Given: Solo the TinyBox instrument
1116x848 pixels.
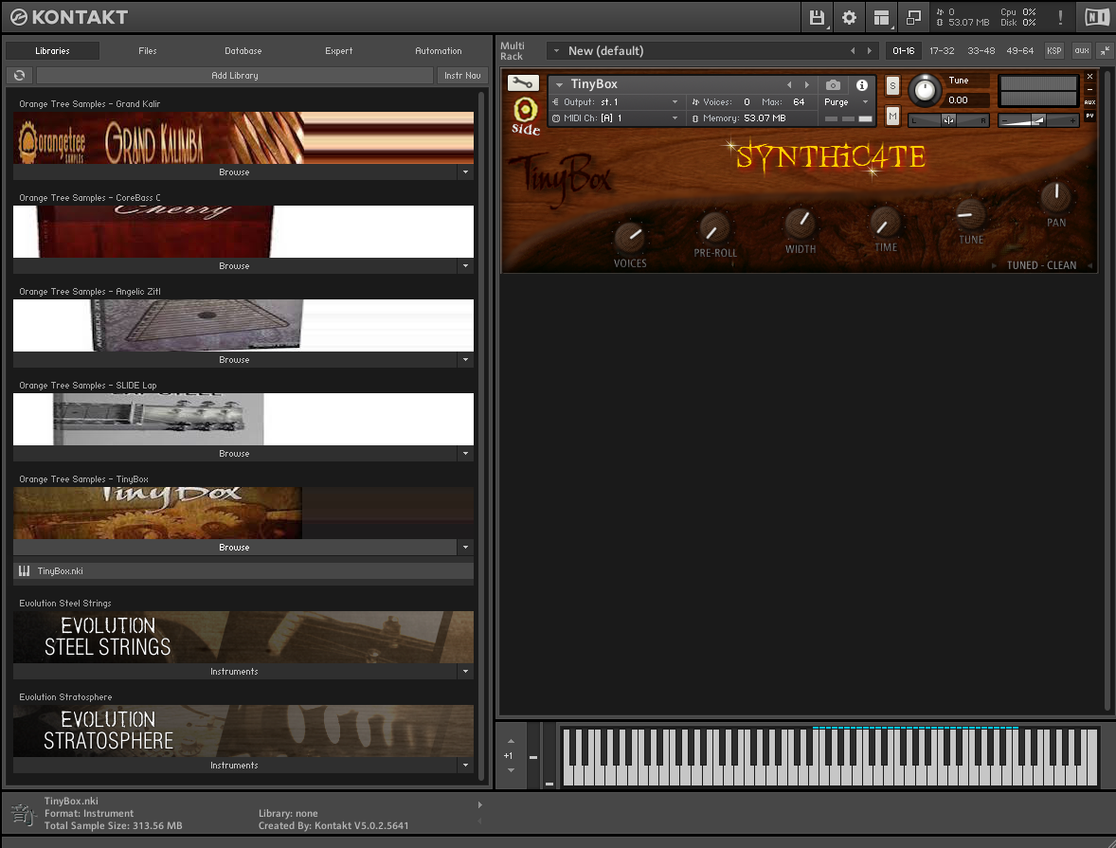Looking at the screenshot, I should coord(892,86).
